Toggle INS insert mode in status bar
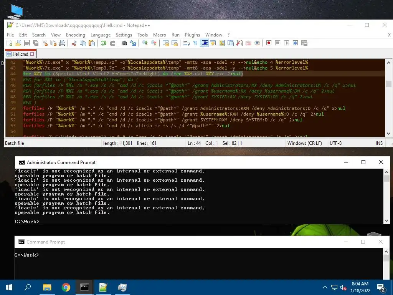Image resolution: width=393 pixels, height=295 pixels. point(379,143)
